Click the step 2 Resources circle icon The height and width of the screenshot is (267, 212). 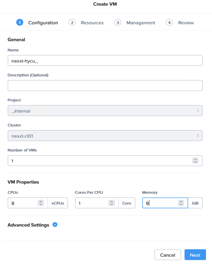pos(72,23)
